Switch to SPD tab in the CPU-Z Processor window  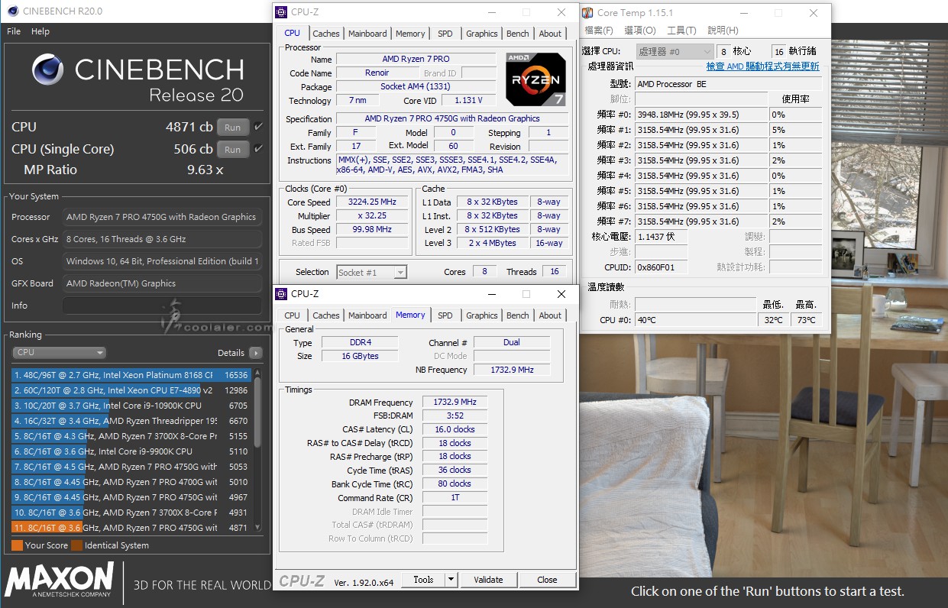(445, 34)
